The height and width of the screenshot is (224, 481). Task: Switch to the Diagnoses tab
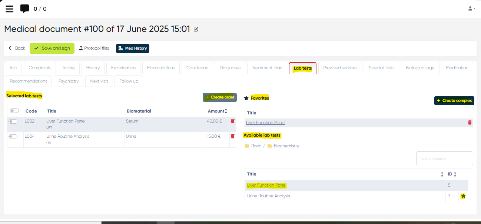(230, 68)
